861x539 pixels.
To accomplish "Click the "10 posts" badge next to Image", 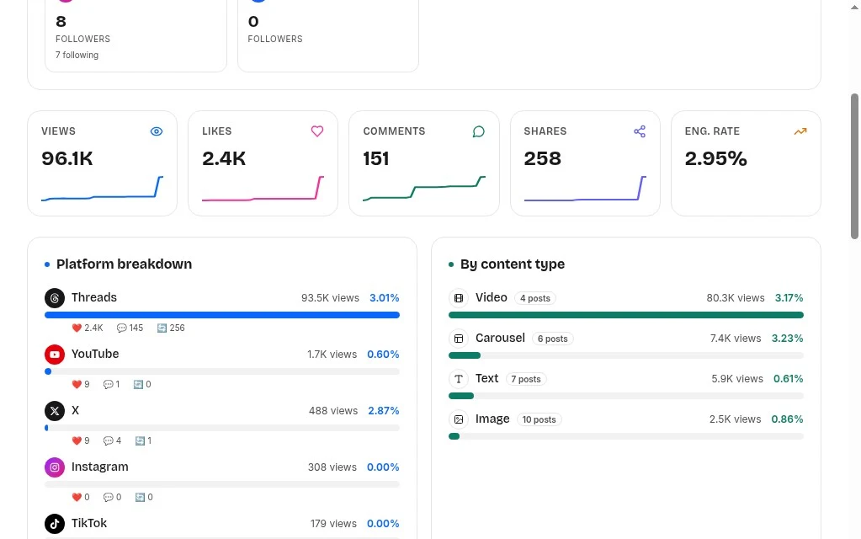I will [x=539, y=419].
